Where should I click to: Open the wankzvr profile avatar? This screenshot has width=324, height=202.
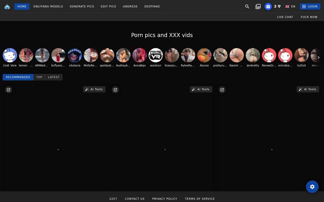click(156, 55)
